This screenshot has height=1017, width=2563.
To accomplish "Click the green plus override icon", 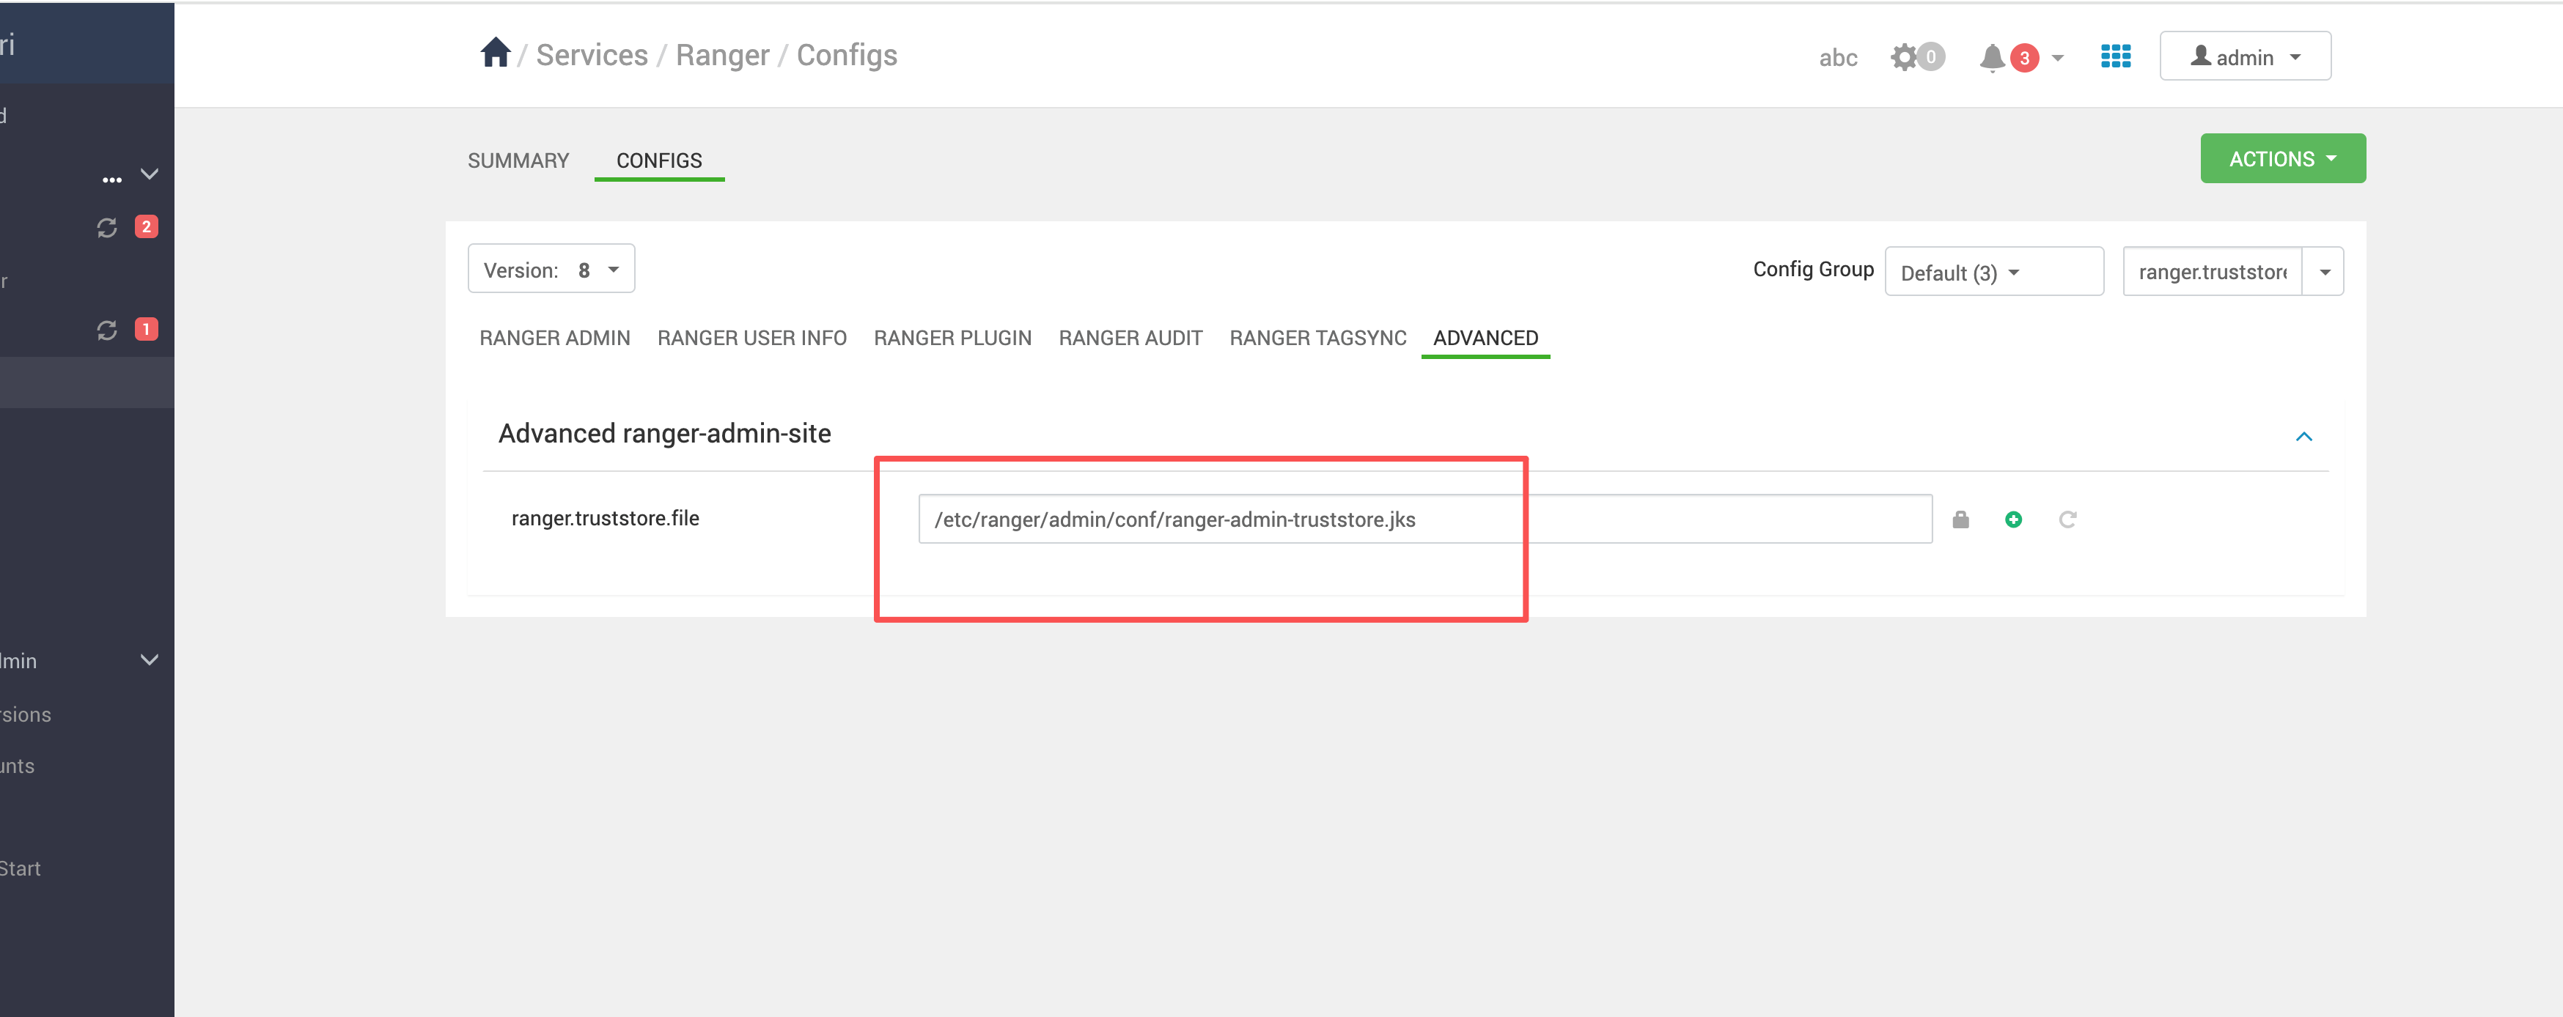I will [2013, 519].
